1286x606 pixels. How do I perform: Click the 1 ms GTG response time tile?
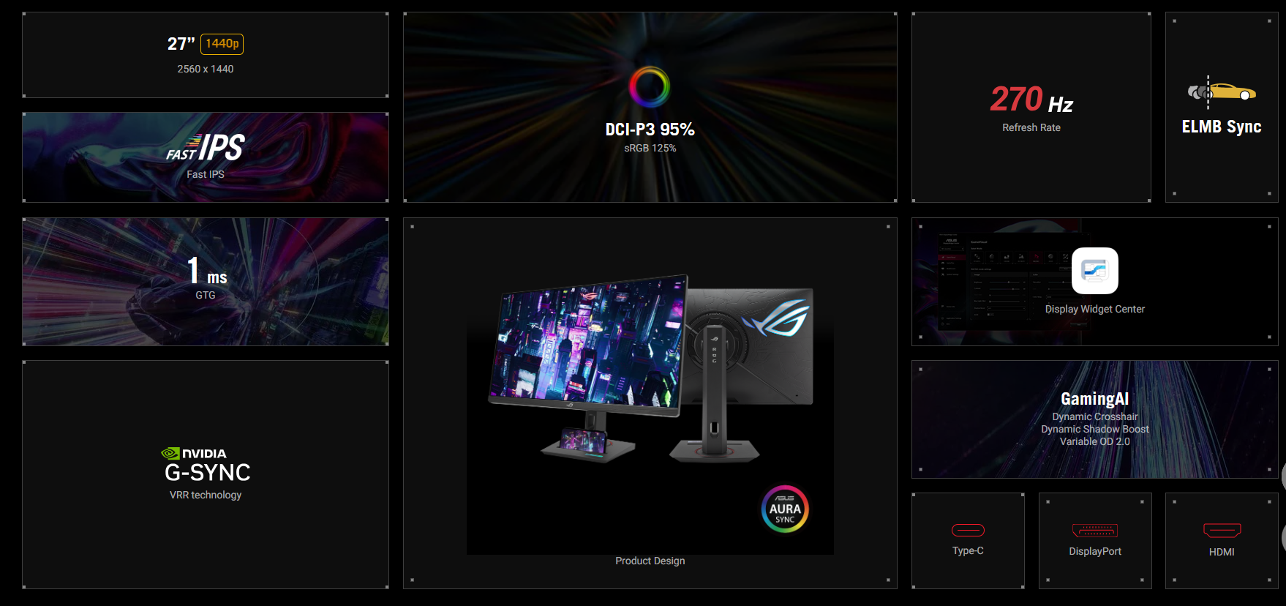[x=206, y=281]
